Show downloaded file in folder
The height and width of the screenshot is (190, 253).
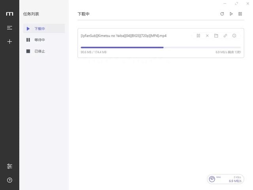click(x=216, y=36)
